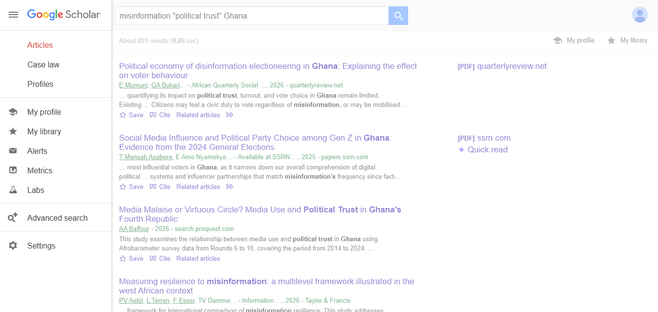This screenshot has height=312, width=658.
Task: Open author T Mensah Asabere profile
Action: (x=145, y=157)
